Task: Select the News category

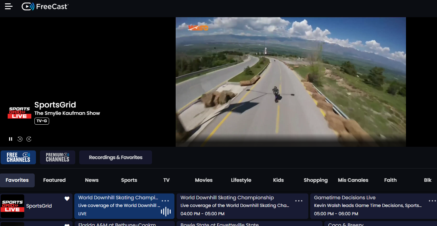Action: point(92,180)
